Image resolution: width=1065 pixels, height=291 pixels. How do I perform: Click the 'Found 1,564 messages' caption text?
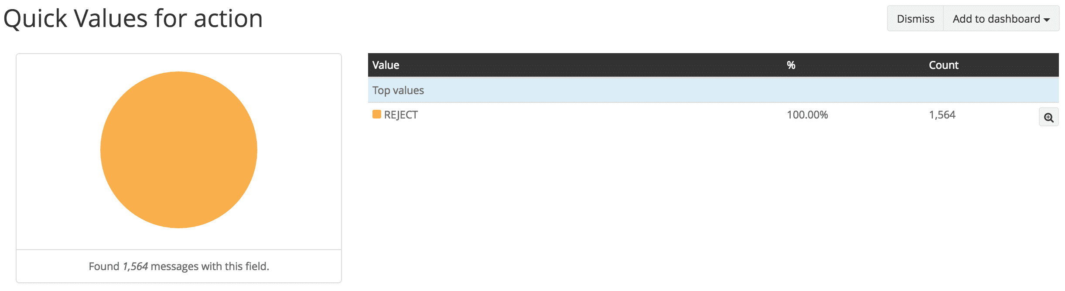tap(179, 266)
